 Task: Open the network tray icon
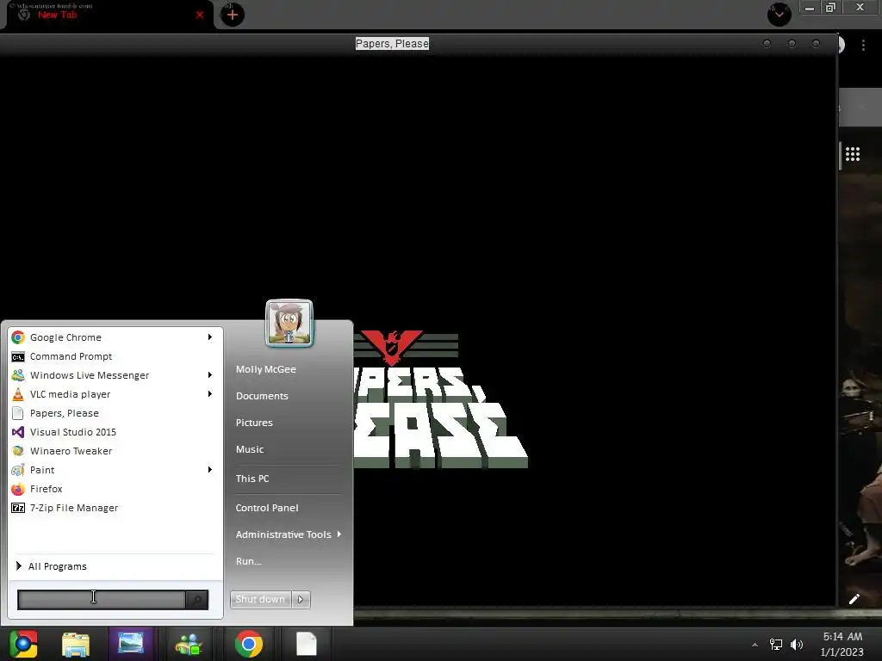click(x=776, y=645)
